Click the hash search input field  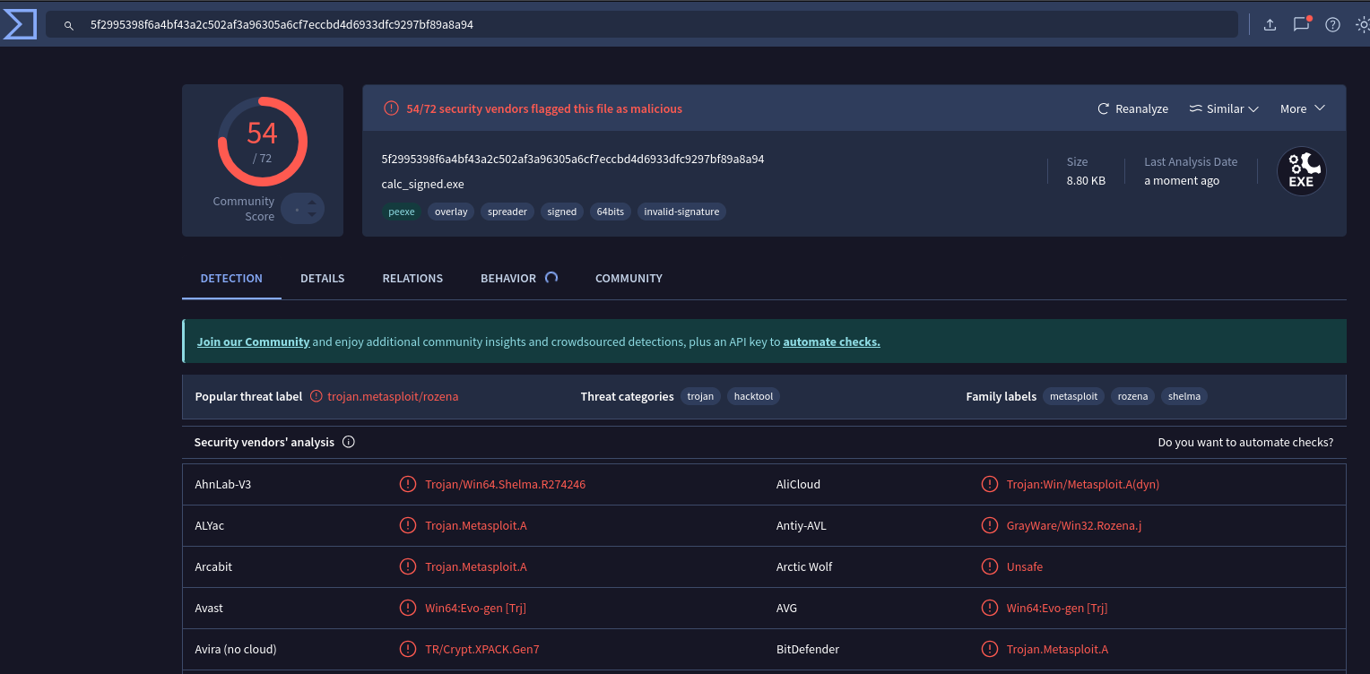(628, 25)
